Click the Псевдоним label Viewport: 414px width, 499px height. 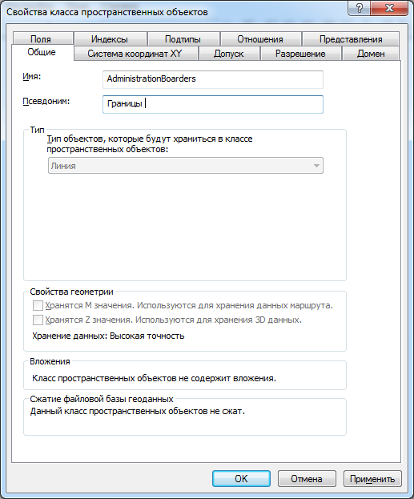46,102
